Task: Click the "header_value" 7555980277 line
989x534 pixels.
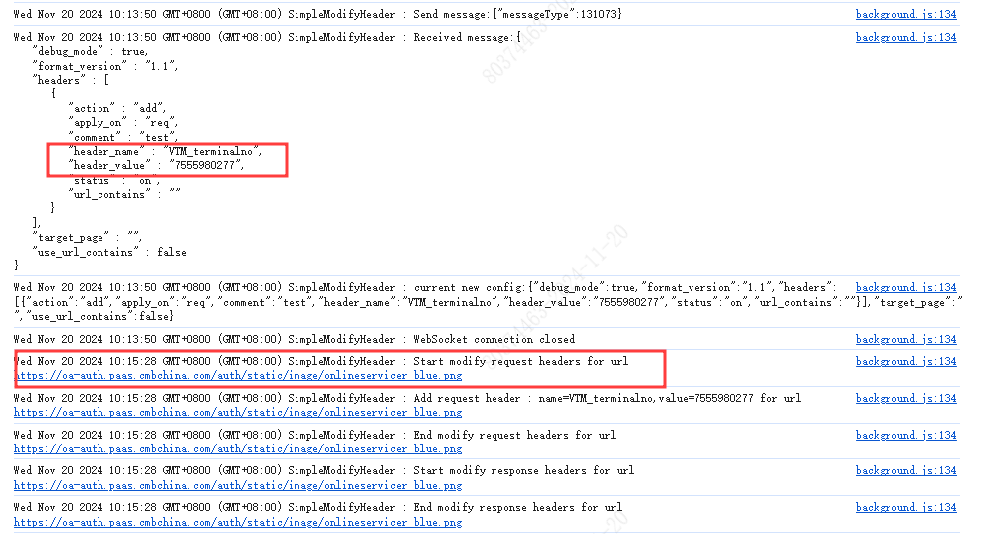Action: (155, 165)
